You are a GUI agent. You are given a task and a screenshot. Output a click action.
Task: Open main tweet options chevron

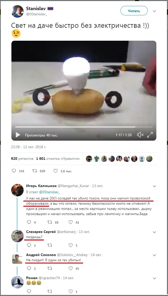coord(154,11)
